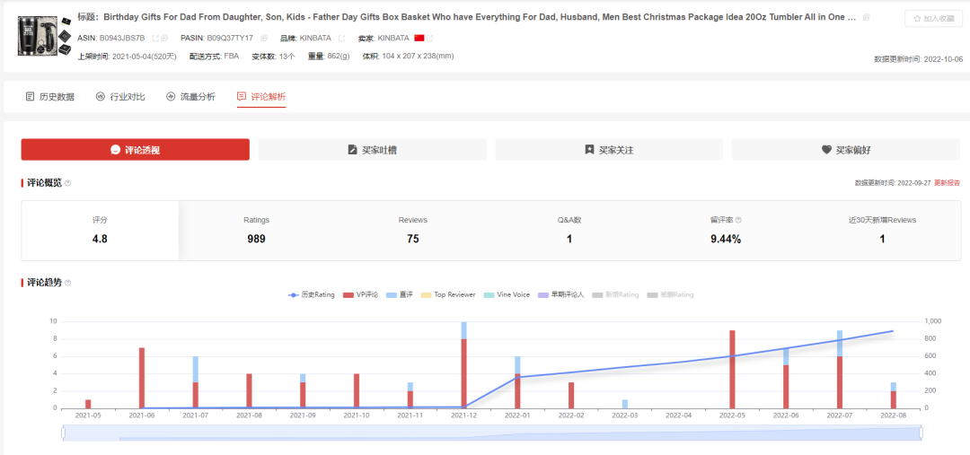Enable the 新增Rating legend series

615,295
